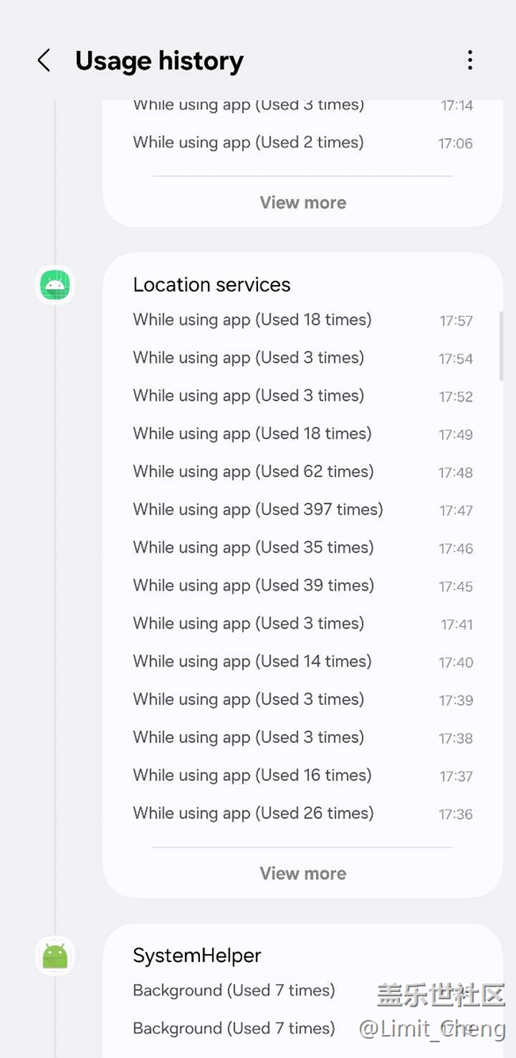Tap the Usage history page title
The width and height of the screenshot is (516, 1058).
tap(159, 60)
